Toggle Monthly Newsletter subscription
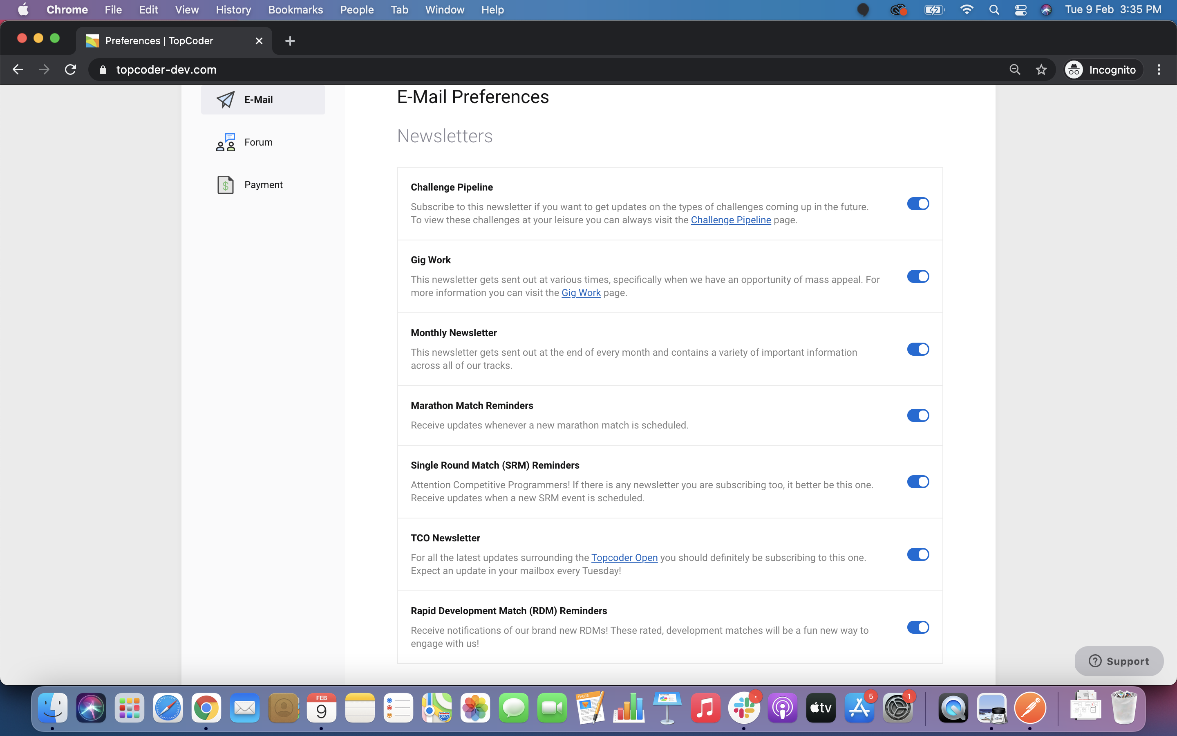Screen dimensions: 1177x736 coord(918,349)
